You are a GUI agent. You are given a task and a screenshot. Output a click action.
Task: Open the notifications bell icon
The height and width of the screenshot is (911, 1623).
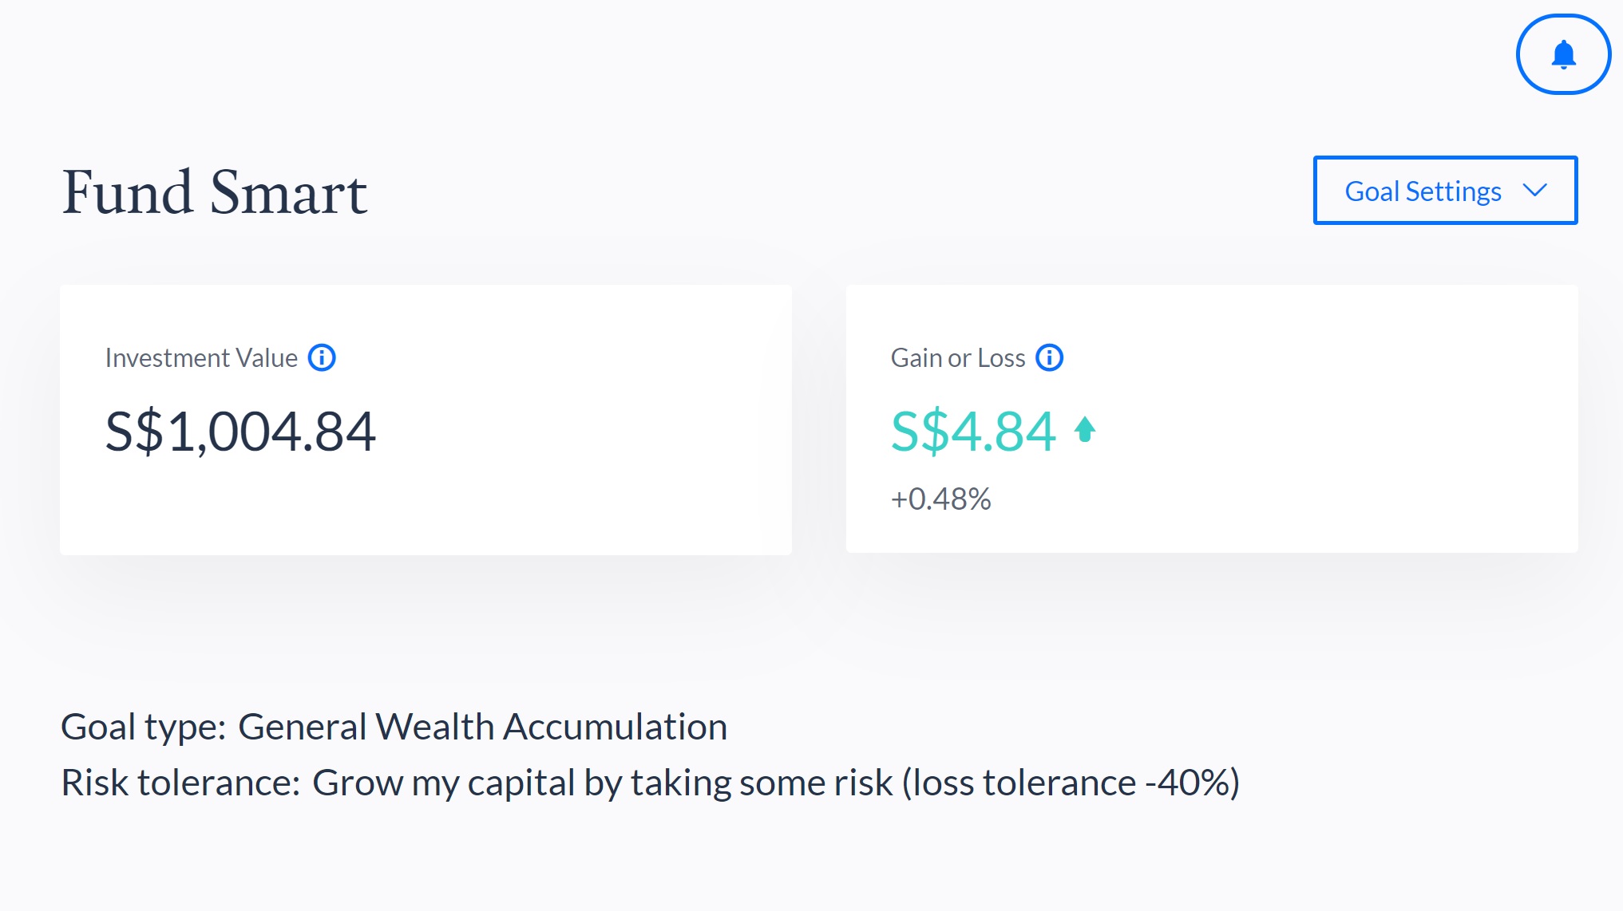(1563, 54)
